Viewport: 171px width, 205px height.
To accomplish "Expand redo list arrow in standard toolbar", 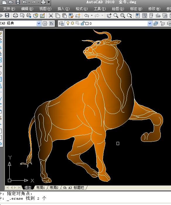I will point(102,16).
